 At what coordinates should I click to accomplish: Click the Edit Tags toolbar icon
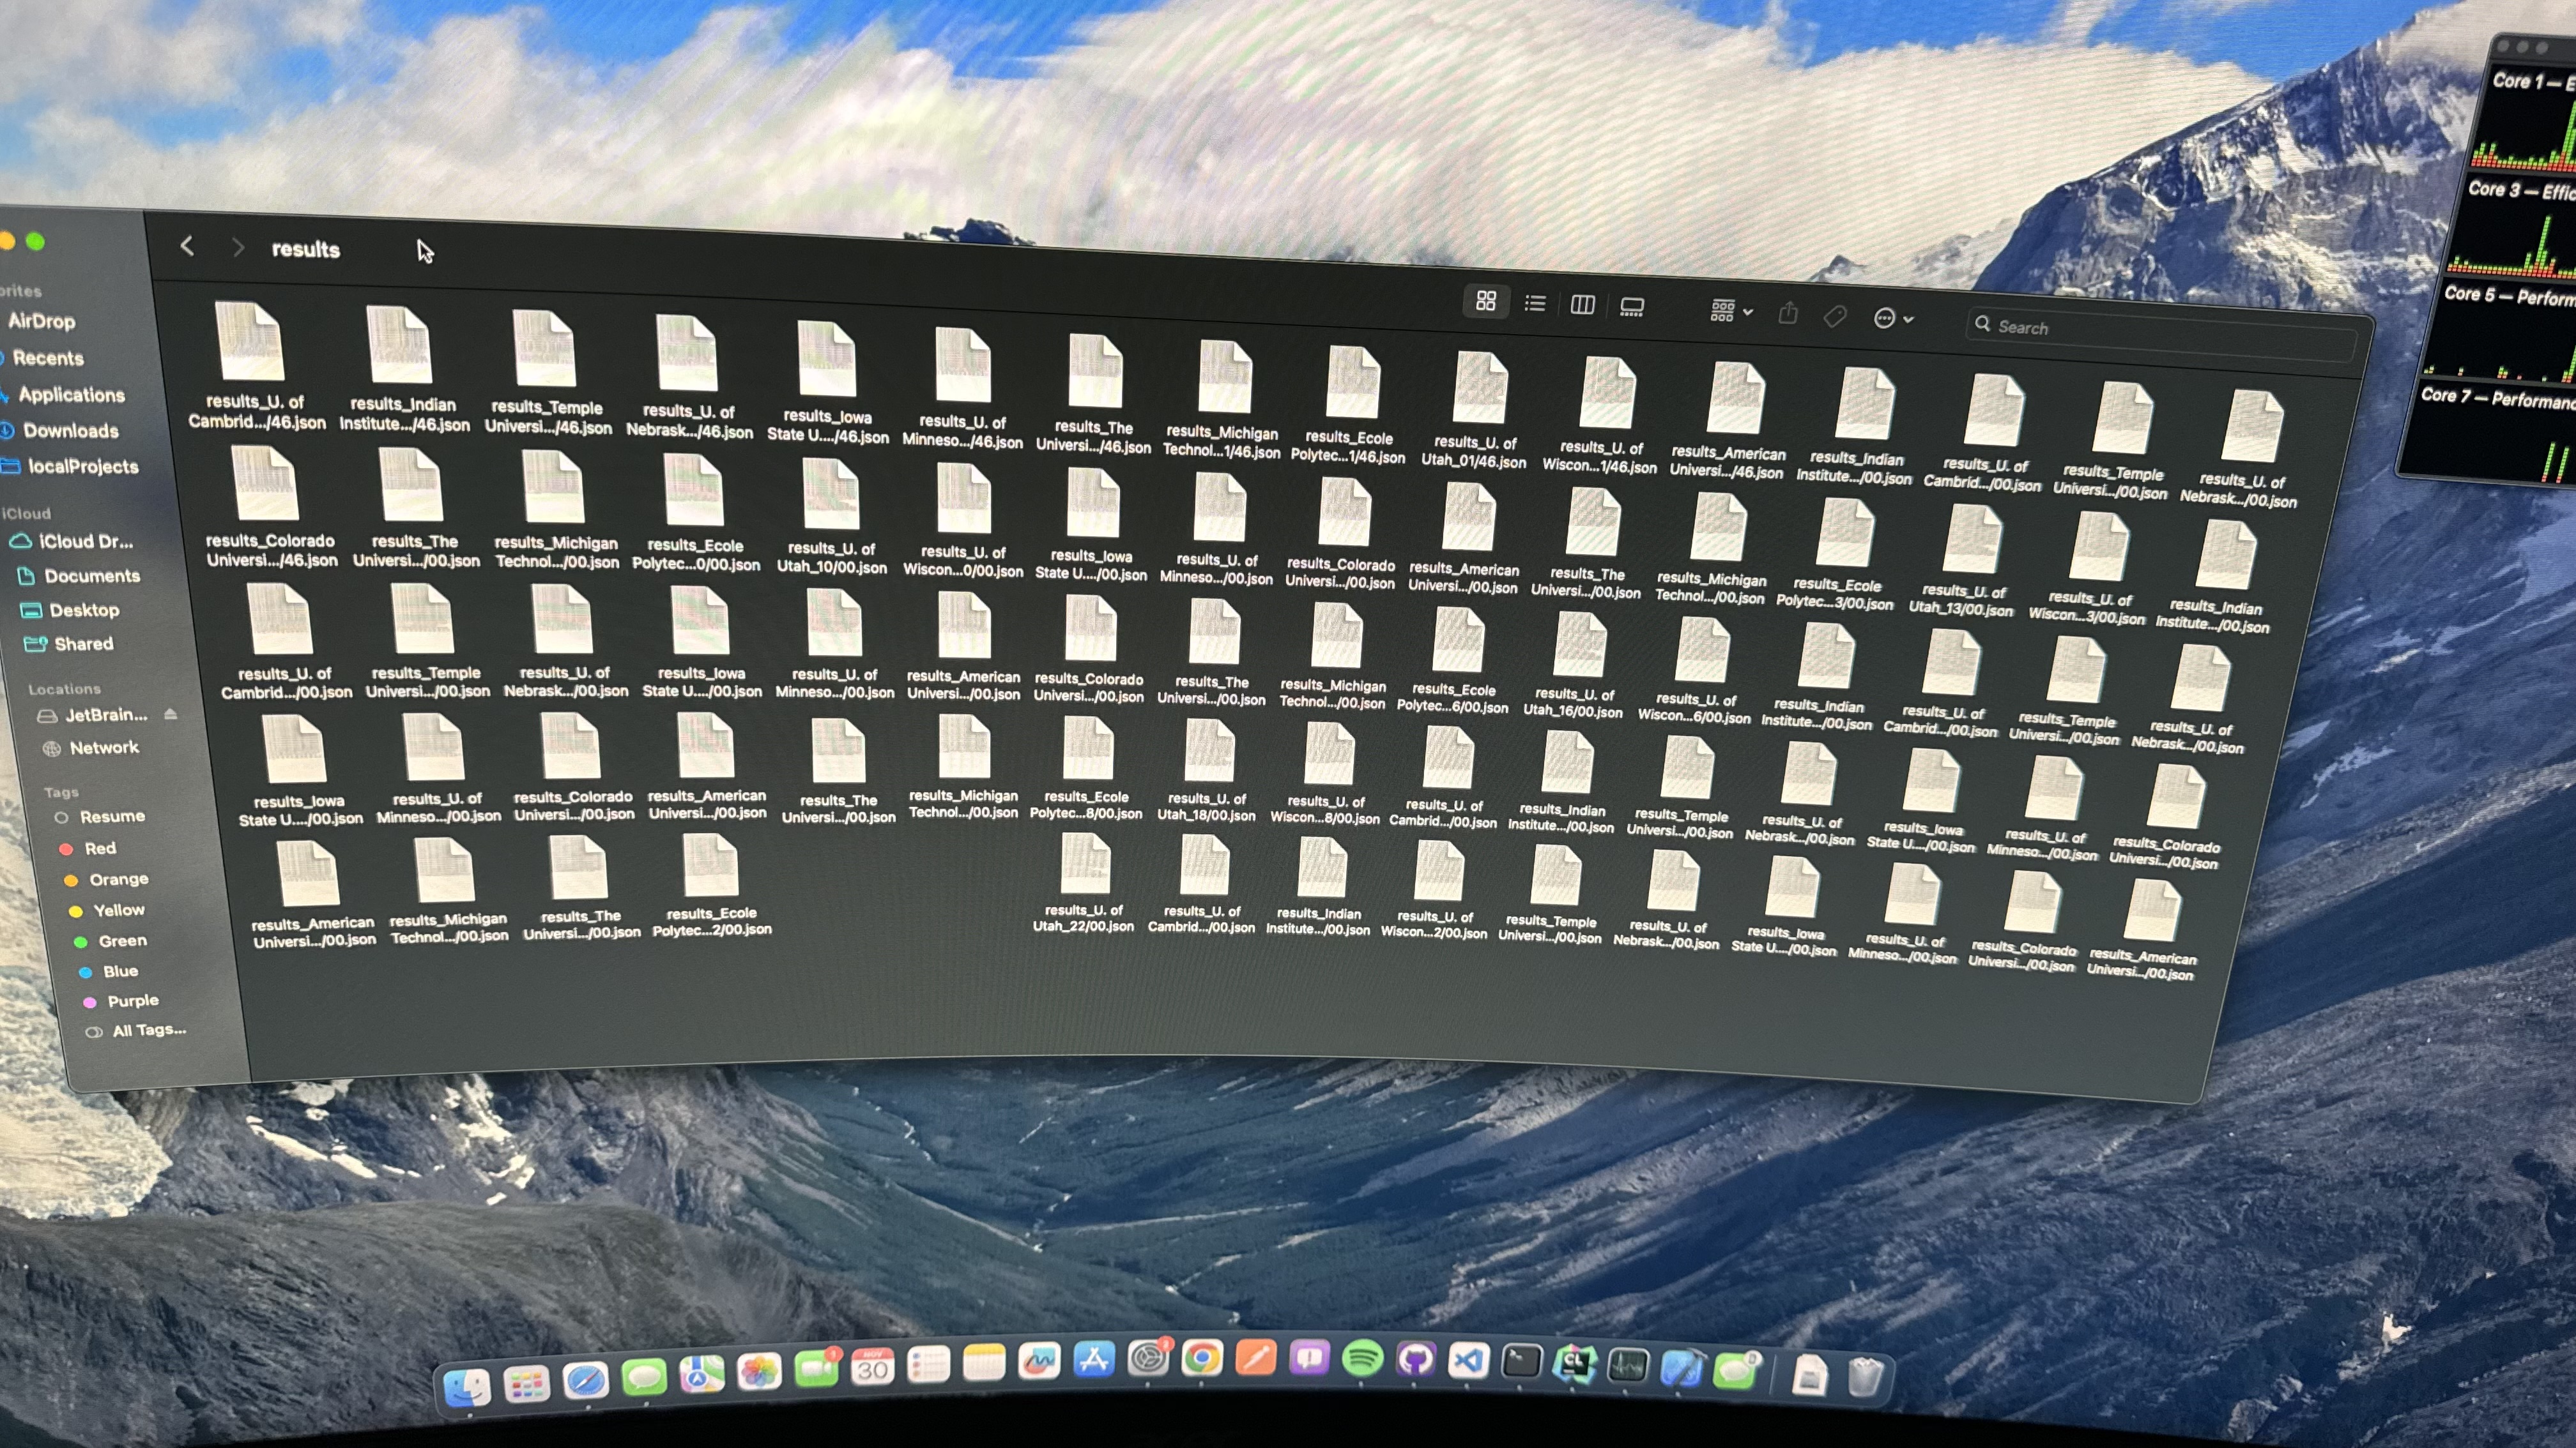coord(1835,317)
